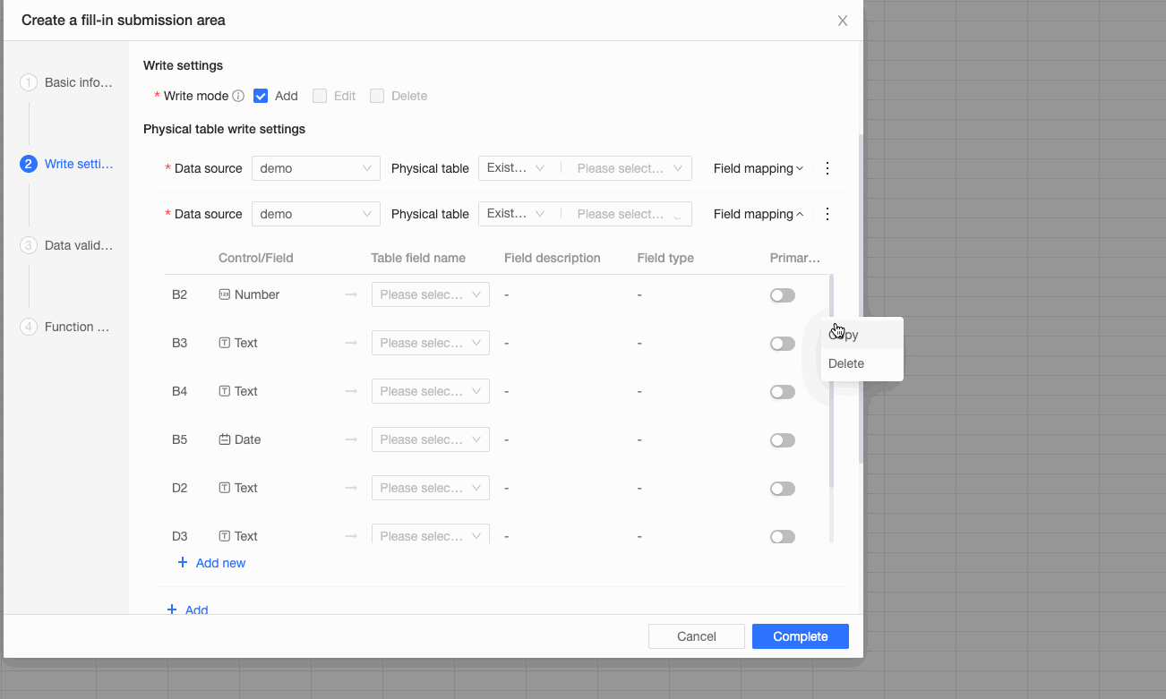Click the Table field name column header

(418, 258)
